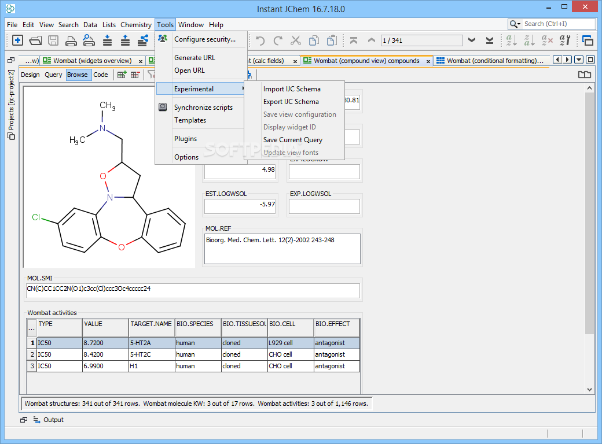
Task: Select Synchronize scripts in the Tools menu
Action: [204, 108]
